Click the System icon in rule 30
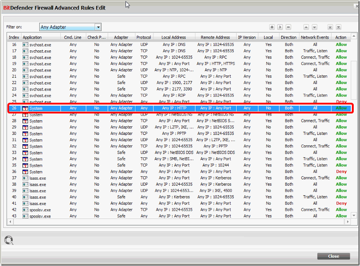This screenshot has height=266, width=360. click(25, 134)
